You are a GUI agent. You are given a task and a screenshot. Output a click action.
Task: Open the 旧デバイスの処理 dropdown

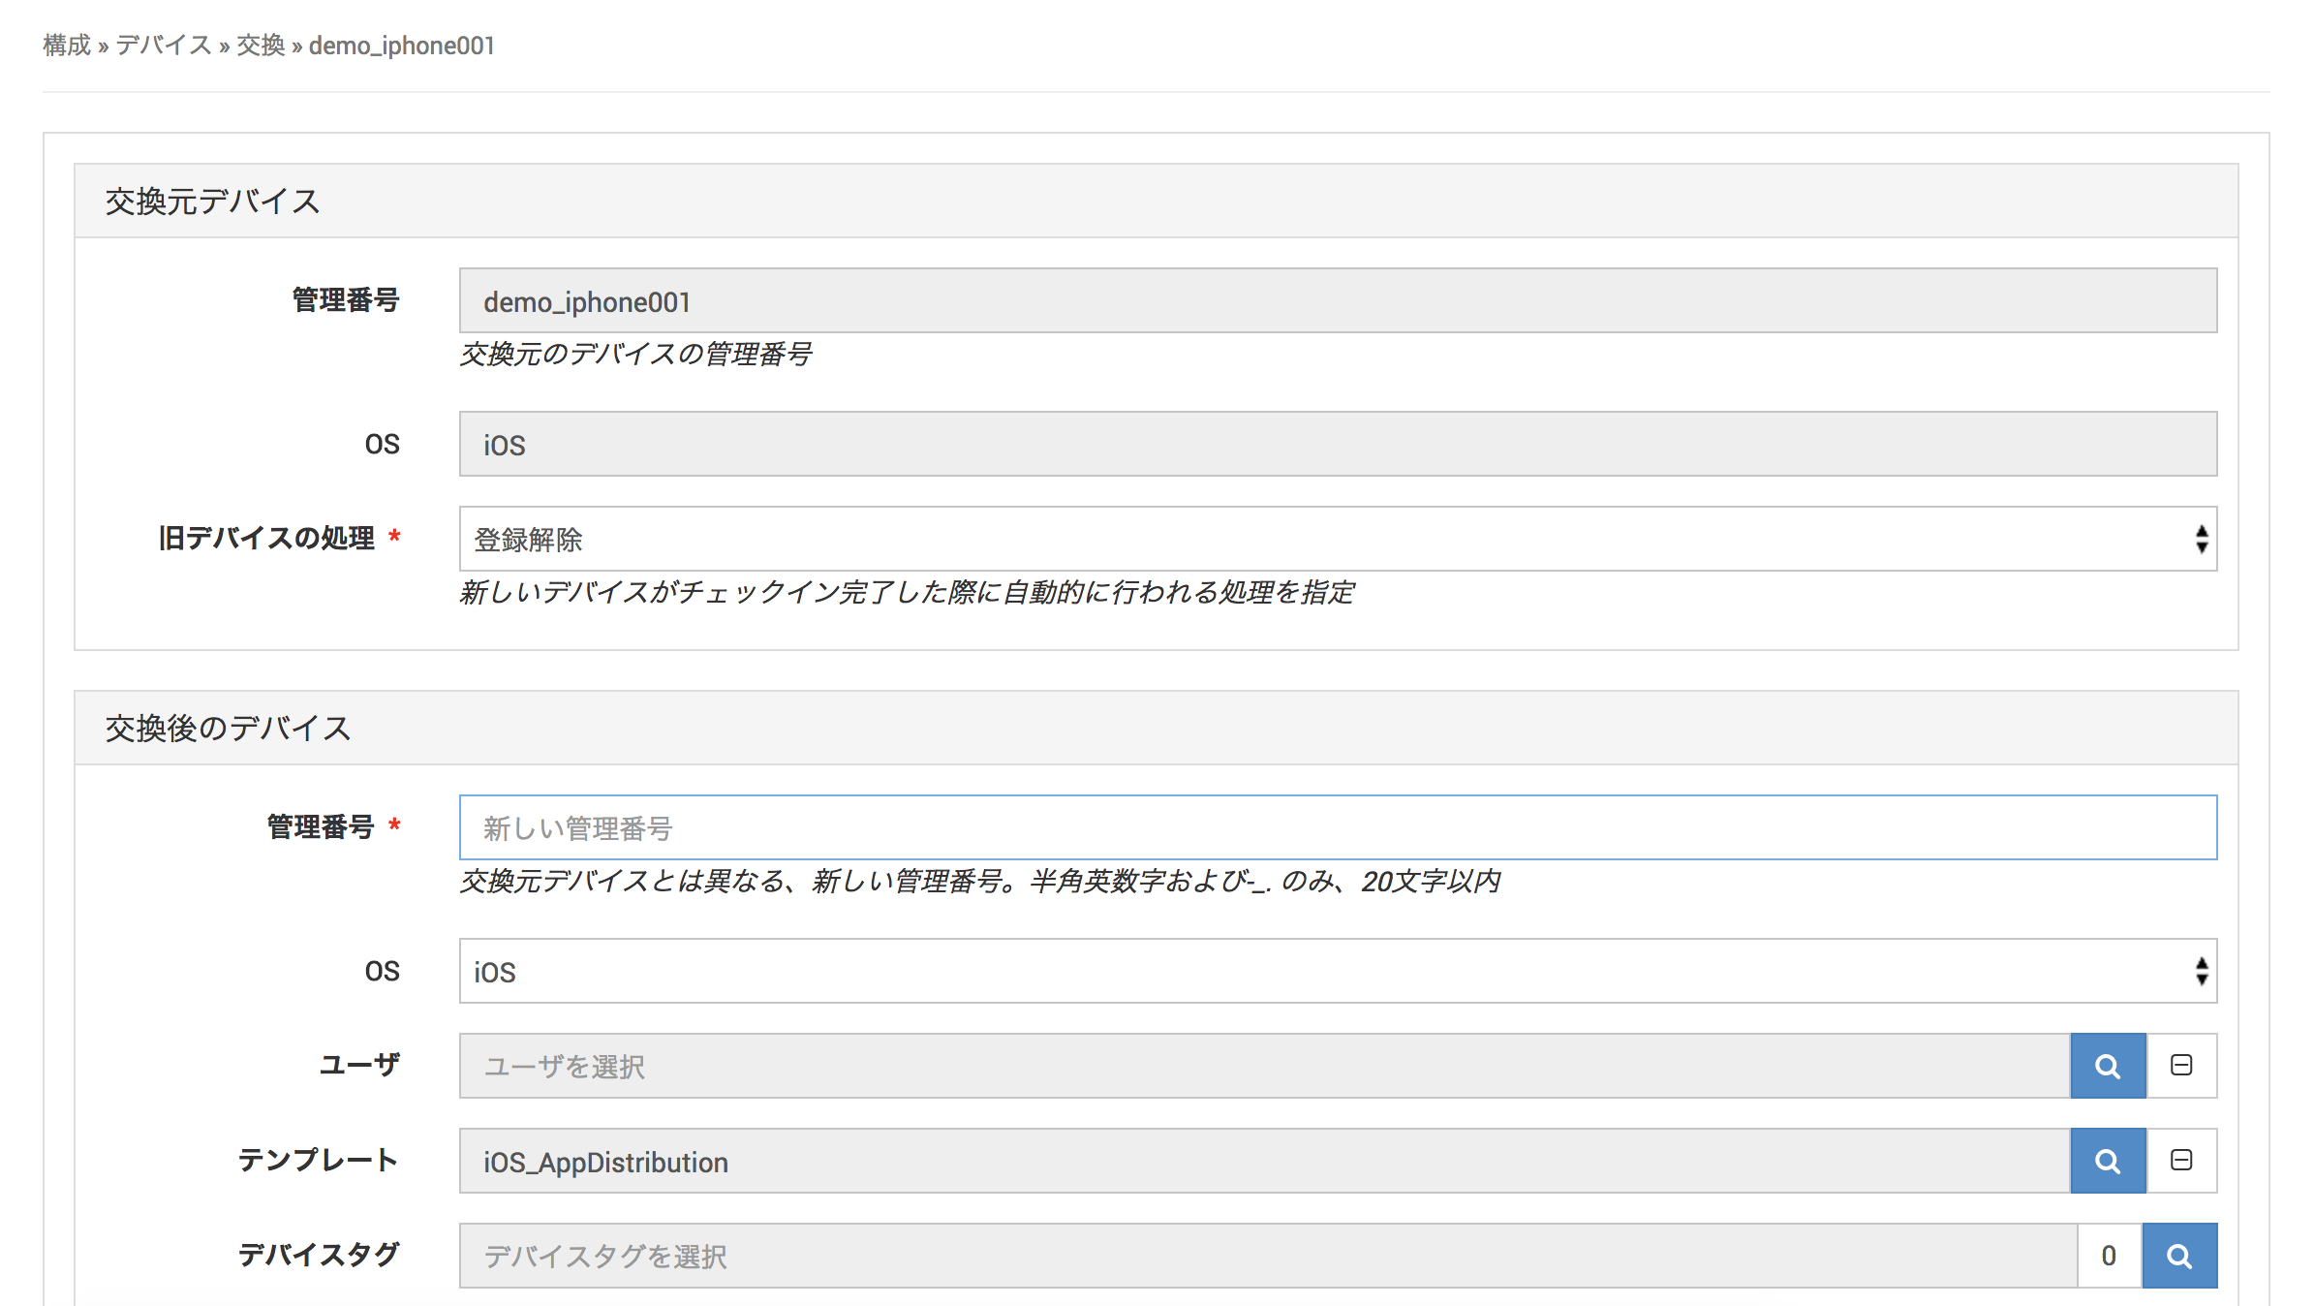tap(1337, 539)
